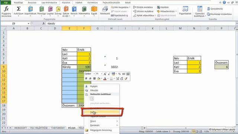Apply thousands separator format in mini toolbar
238x134 pixels.
(123, 74)
